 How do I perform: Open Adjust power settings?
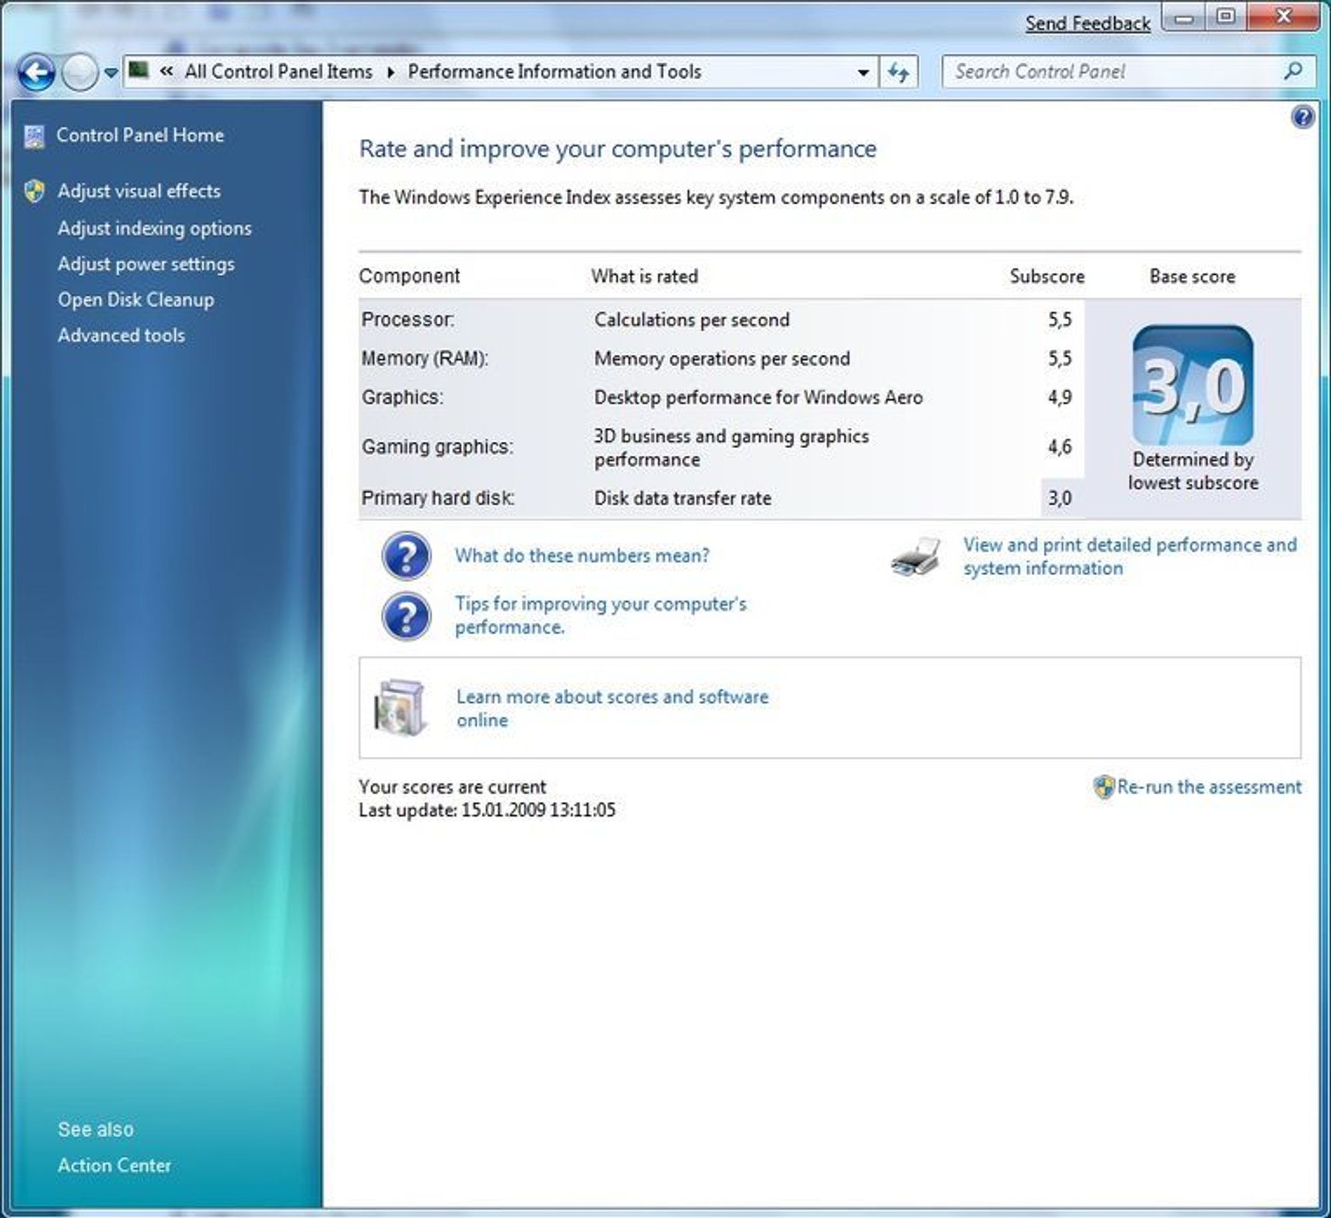point(146,264)
